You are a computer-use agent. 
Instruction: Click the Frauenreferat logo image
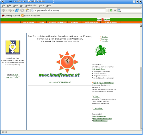tap(13, 47)
